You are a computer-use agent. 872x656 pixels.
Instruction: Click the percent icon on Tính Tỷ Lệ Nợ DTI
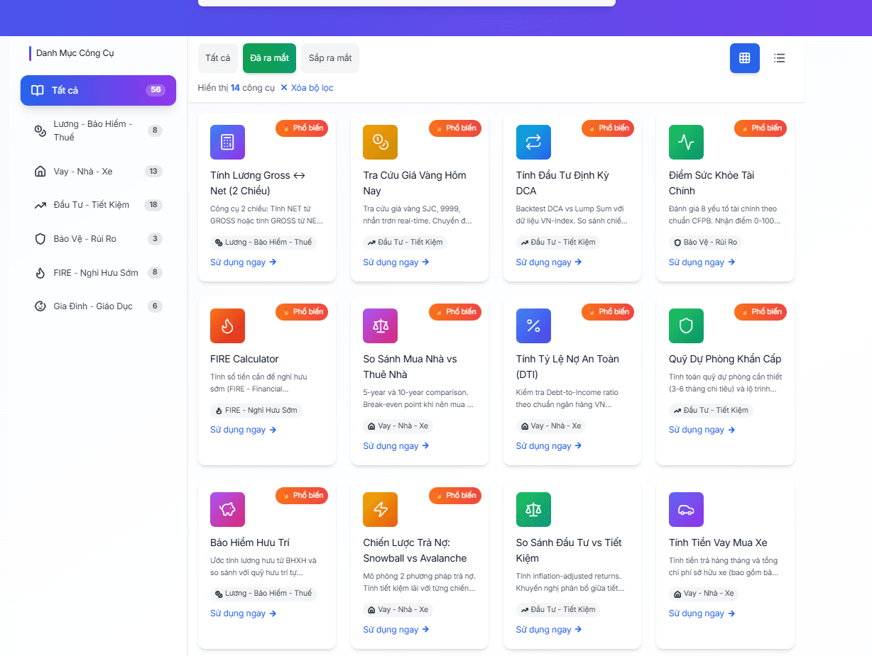pyautogui.click(x=533, y=326)
